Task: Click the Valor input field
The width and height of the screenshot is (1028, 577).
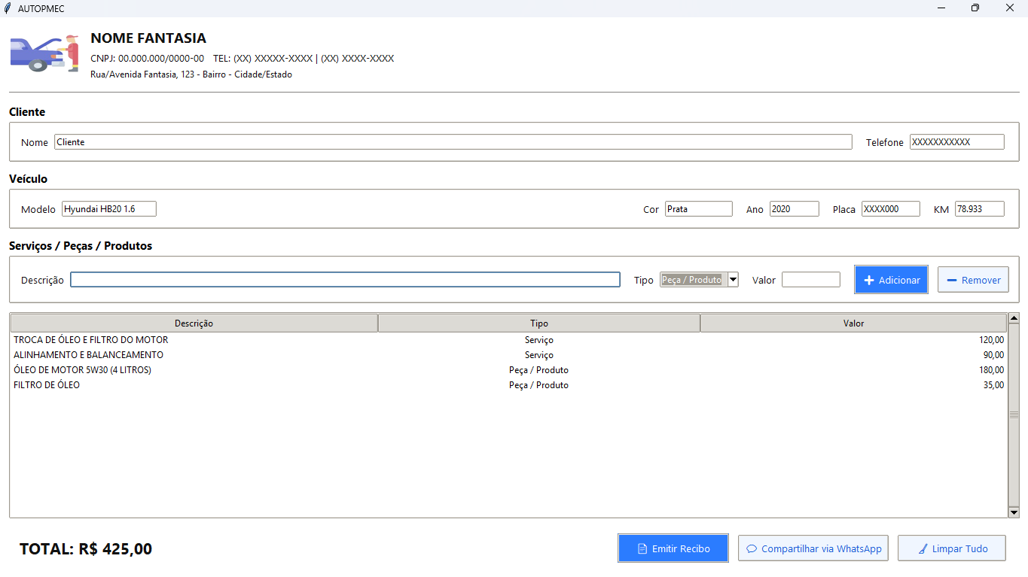Action: point(810,280)
